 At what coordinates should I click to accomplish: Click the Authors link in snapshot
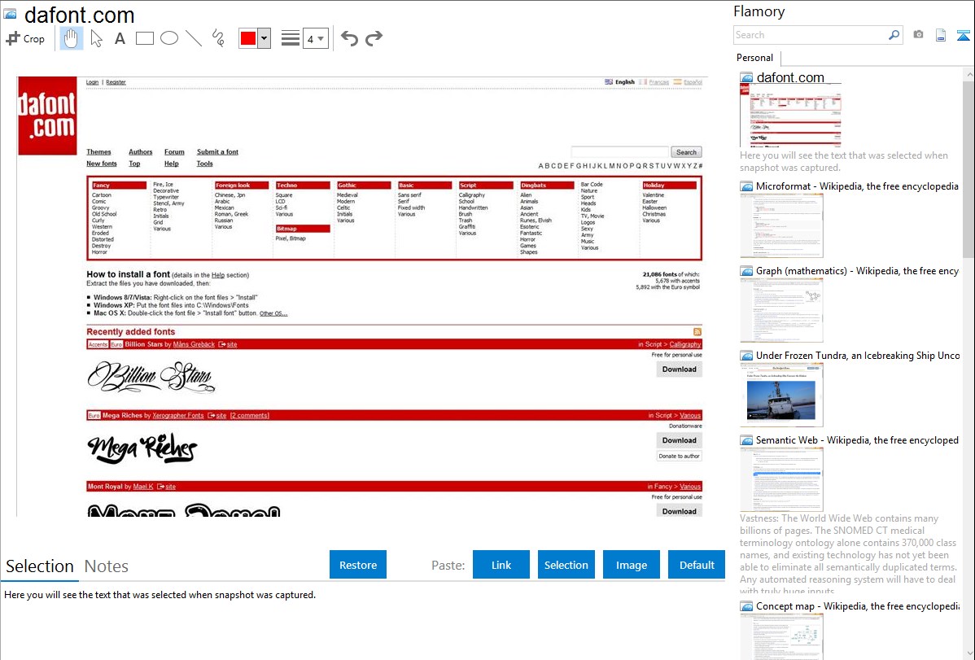[141, 152]
